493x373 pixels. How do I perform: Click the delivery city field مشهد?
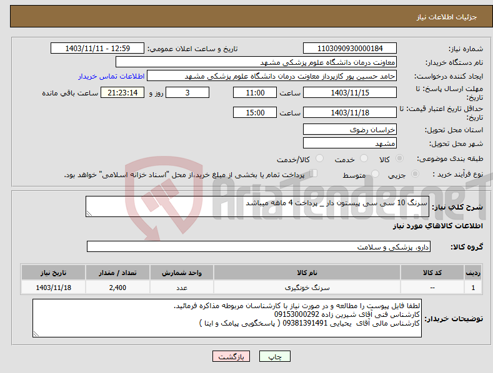[350, 143]
